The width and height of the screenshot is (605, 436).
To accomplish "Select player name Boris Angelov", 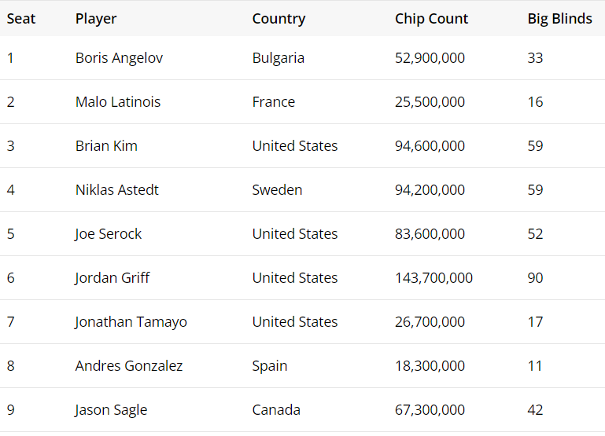I will tap(119, 58).
